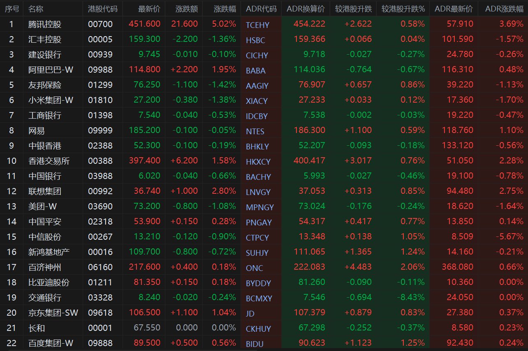528x351 pixels.
Task: Click the 京东集团-SW stock name
Action: 53,313
